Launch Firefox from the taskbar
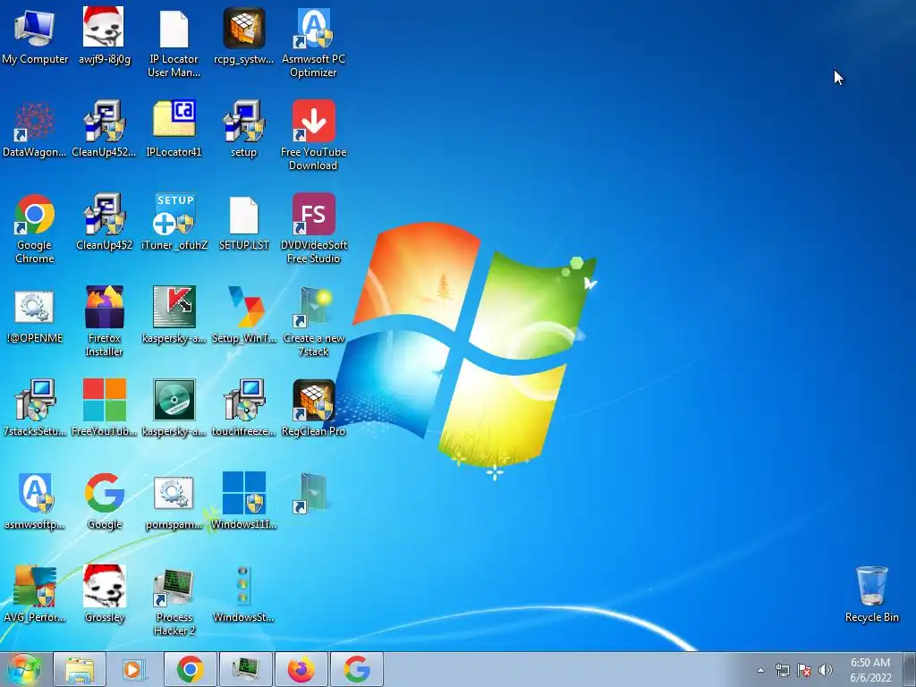This screenshot has width=916, height=687. (301, 669)
